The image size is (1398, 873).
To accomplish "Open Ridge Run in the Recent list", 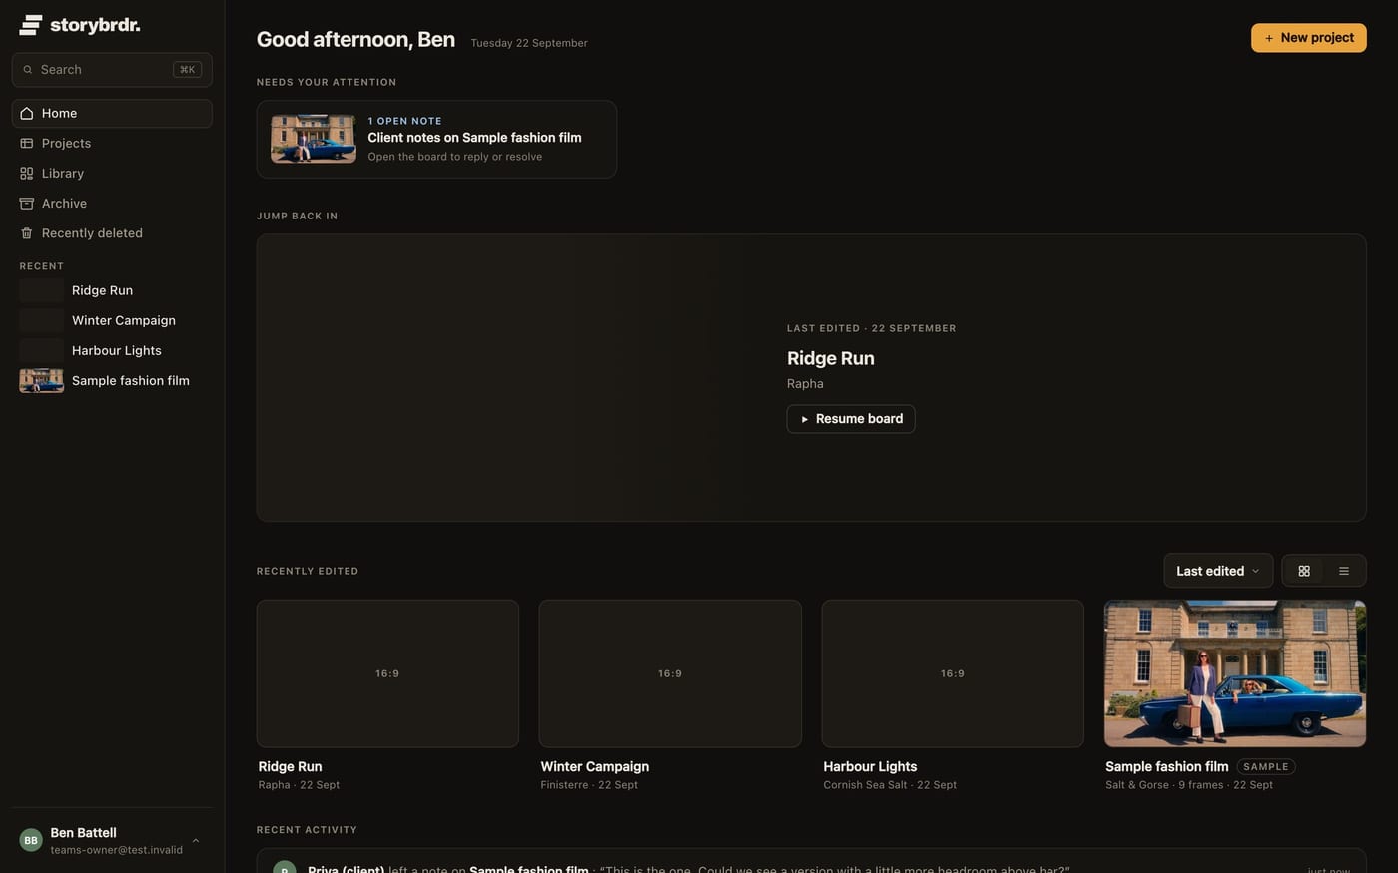I will (112, 290).
